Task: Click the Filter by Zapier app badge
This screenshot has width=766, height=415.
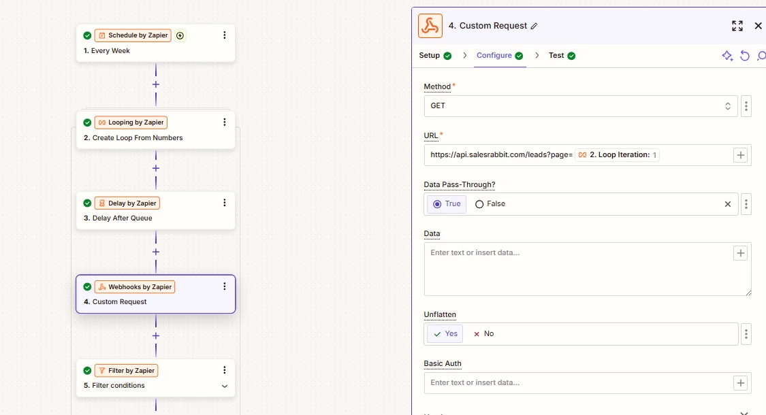Action: tap(126, 371)
